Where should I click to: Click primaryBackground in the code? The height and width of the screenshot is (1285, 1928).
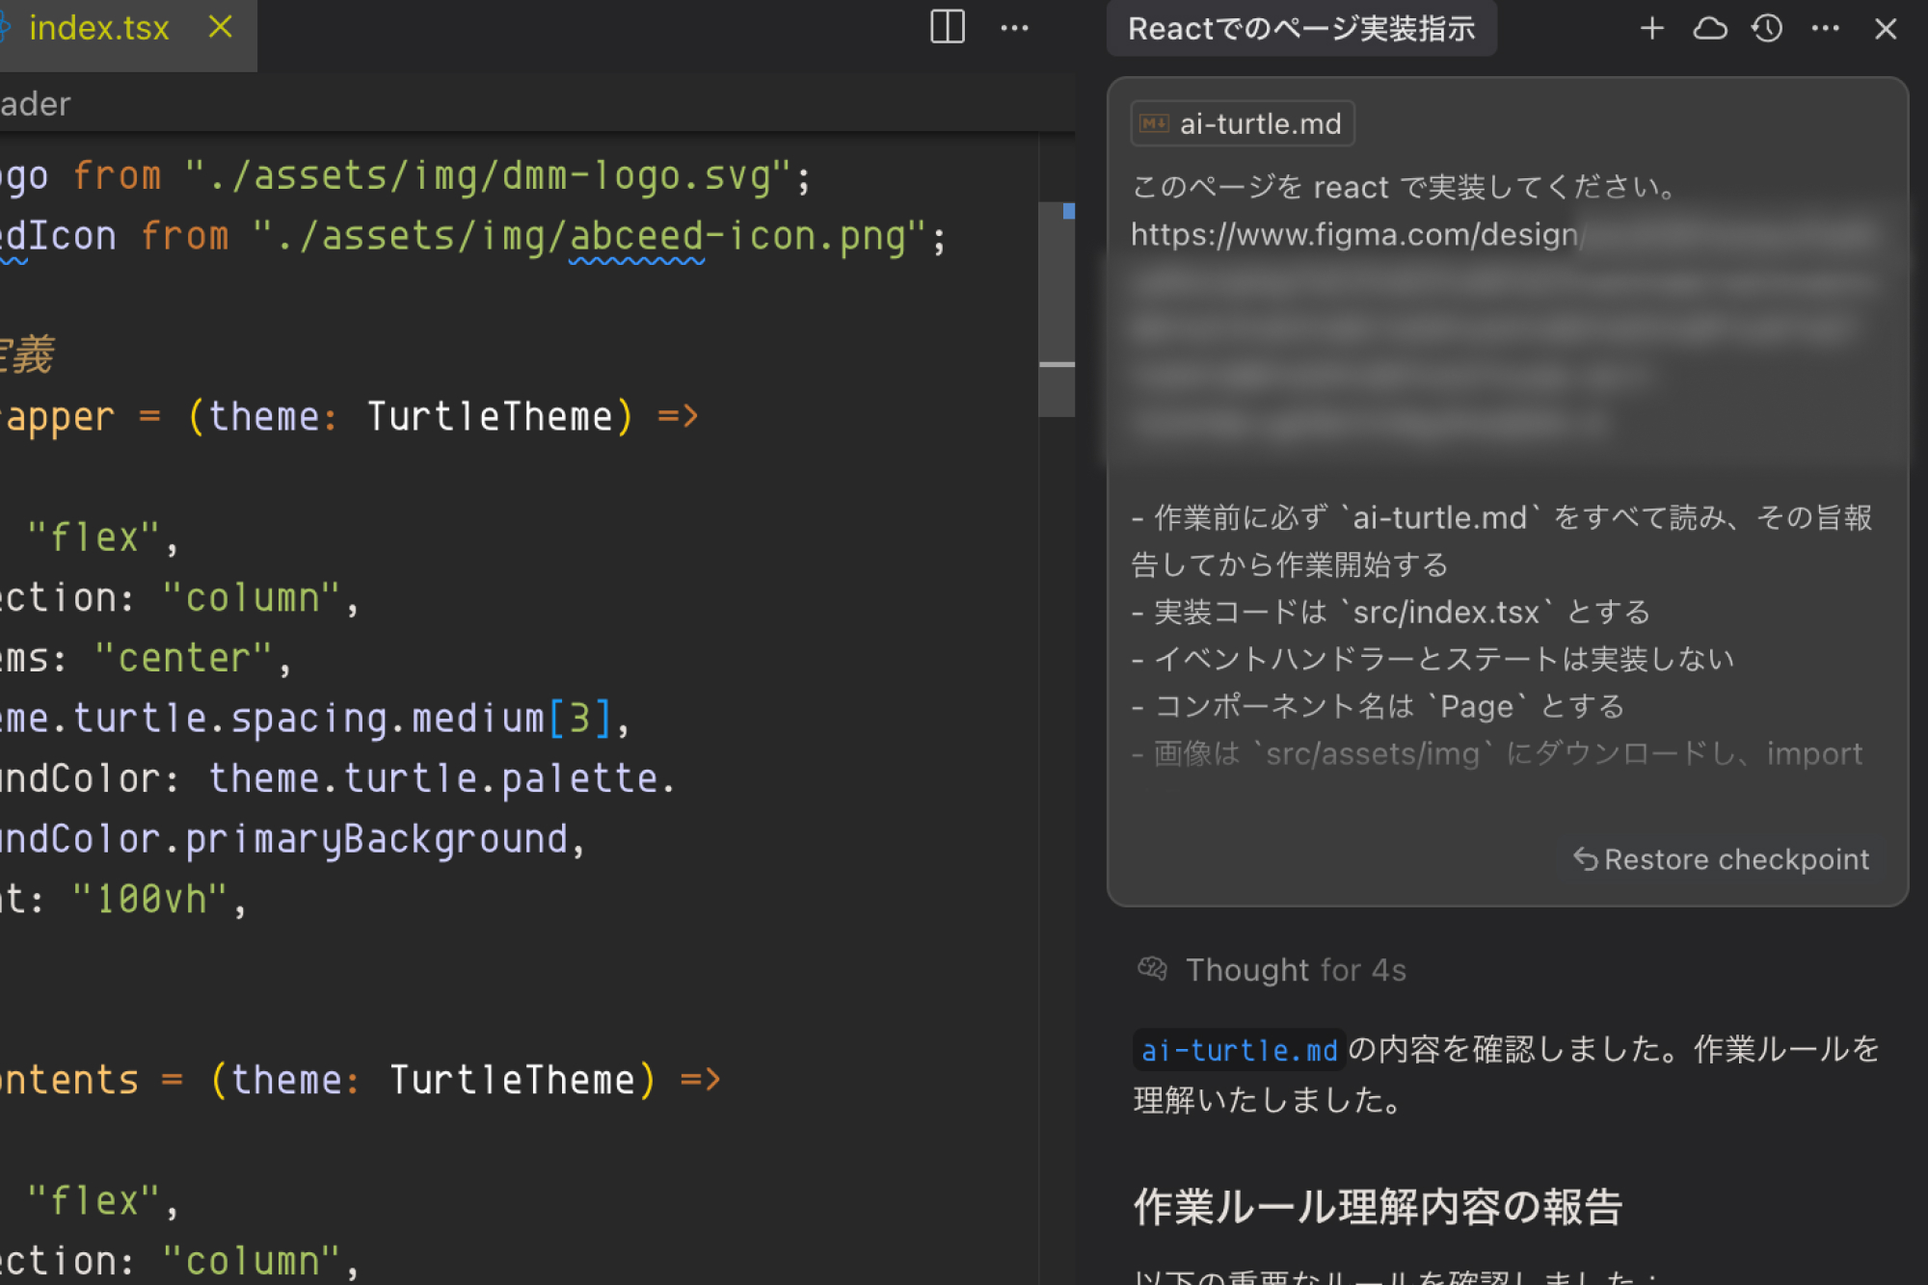tap(376, 839)
